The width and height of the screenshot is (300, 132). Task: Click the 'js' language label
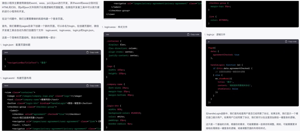(209, 41)
